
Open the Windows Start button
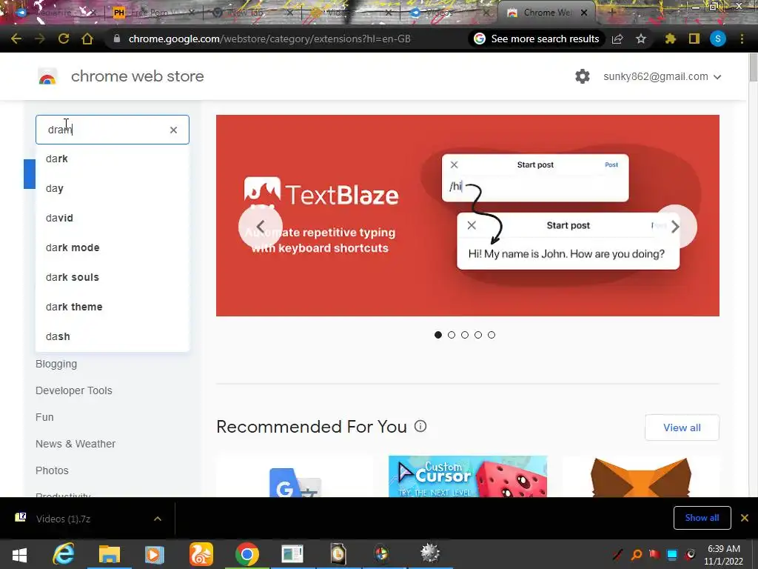(x=19, y=554)
